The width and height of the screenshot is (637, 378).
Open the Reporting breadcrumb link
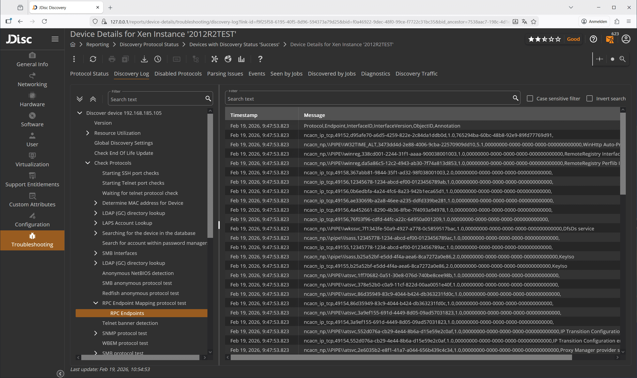click(97, 44)
